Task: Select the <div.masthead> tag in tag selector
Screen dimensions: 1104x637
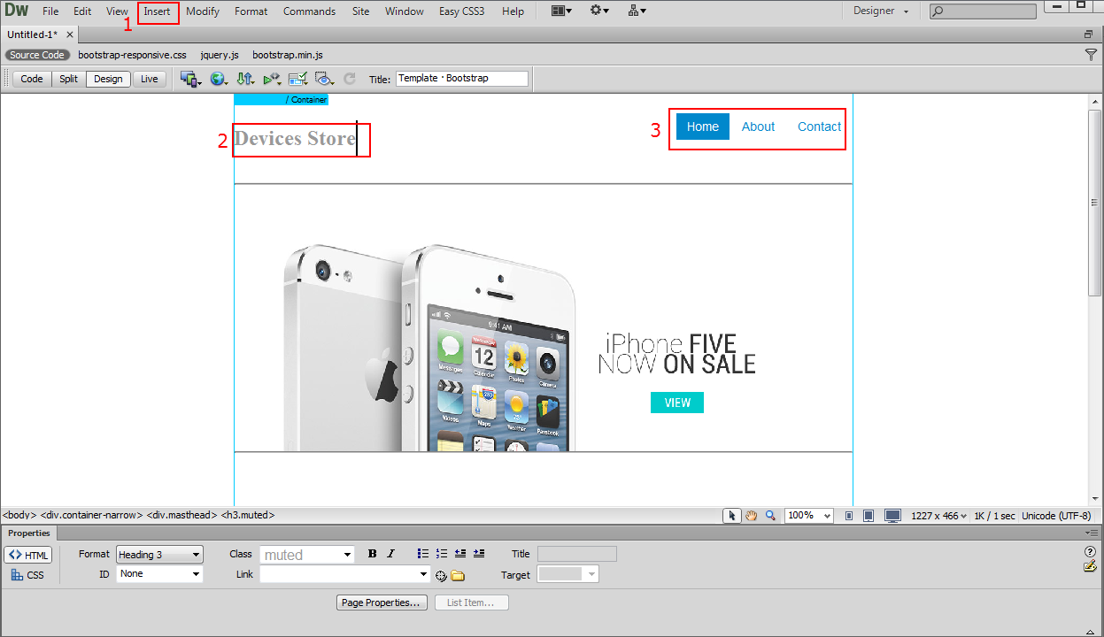Action: (181, 515)
